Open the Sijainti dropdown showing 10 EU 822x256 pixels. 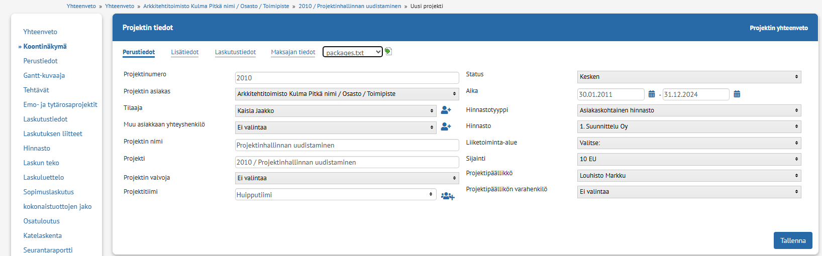coord(689,159)
